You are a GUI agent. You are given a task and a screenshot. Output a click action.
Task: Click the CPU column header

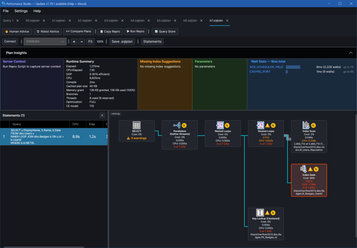(x=78, y=124)
